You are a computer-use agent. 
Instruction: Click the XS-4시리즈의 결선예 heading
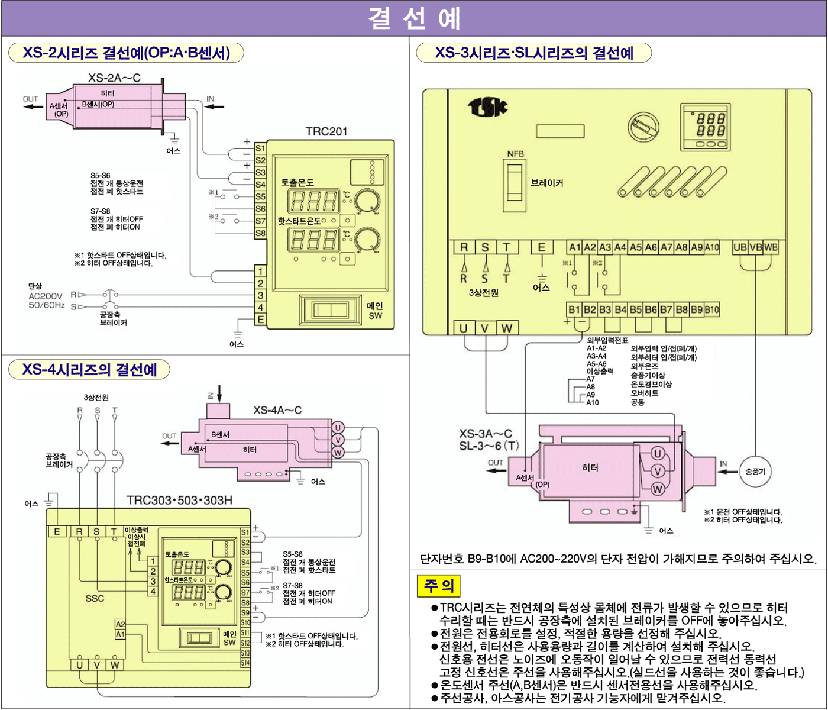pos(89,370)
